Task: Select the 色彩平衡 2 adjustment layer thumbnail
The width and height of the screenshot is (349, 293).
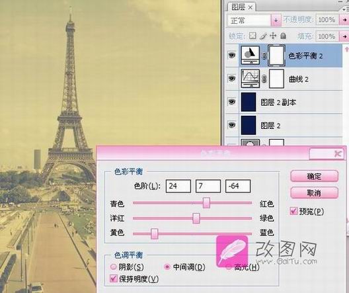Action: pos(251,55)
